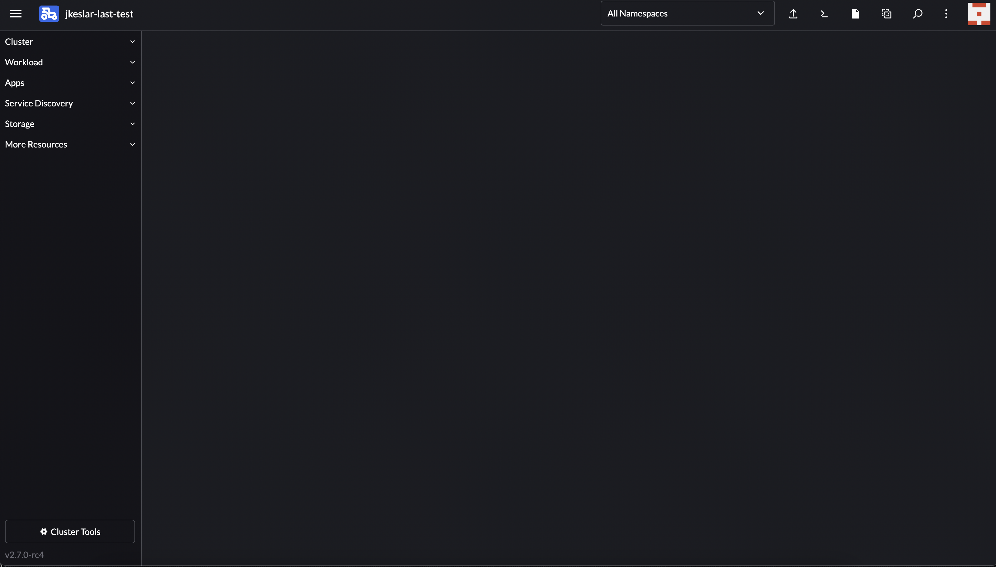This screenshot has width=996, height=567.
Task: Copy kubeconfig to clipboard icon
Action: click(x=886, y=14)
